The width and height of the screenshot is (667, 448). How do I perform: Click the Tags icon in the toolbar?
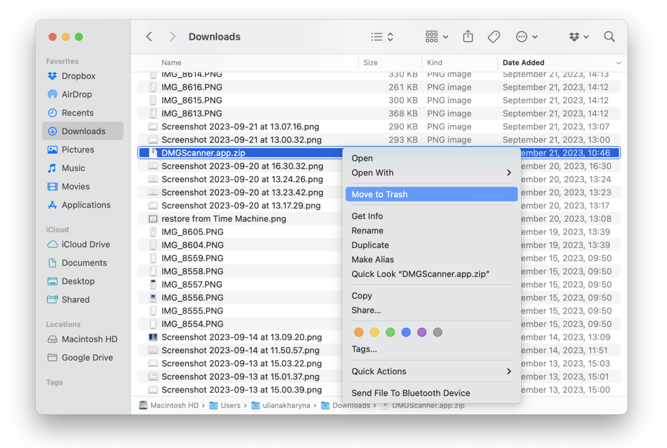click(x=494, y=36)
